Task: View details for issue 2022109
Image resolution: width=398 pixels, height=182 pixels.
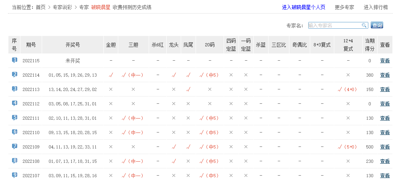Action: click(x=385, y=147)
